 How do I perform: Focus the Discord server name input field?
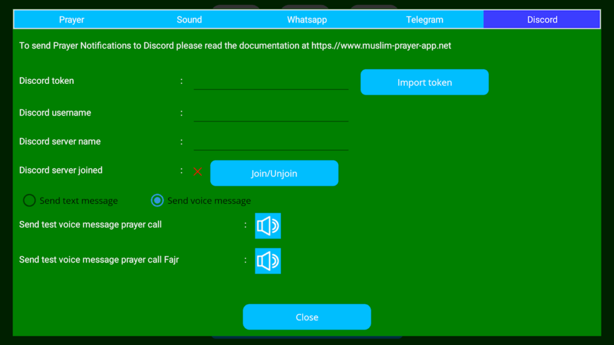[271, 143]
